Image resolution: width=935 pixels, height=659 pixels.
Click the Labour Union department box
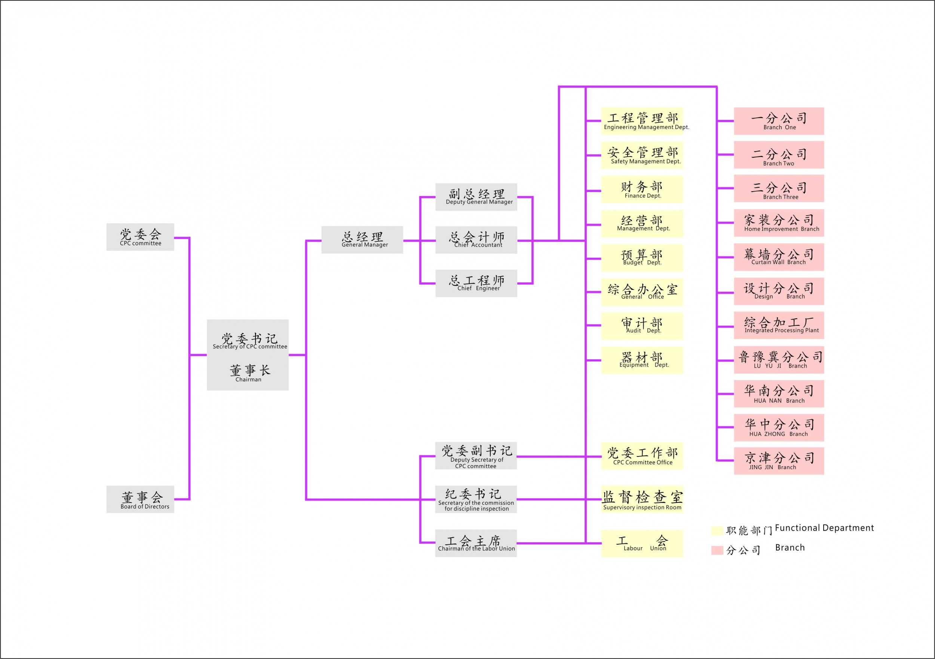pos(642,543)
